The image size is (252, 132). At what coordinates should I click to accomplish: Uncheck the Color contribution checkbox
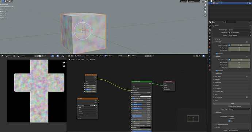(x=229, y=121)
